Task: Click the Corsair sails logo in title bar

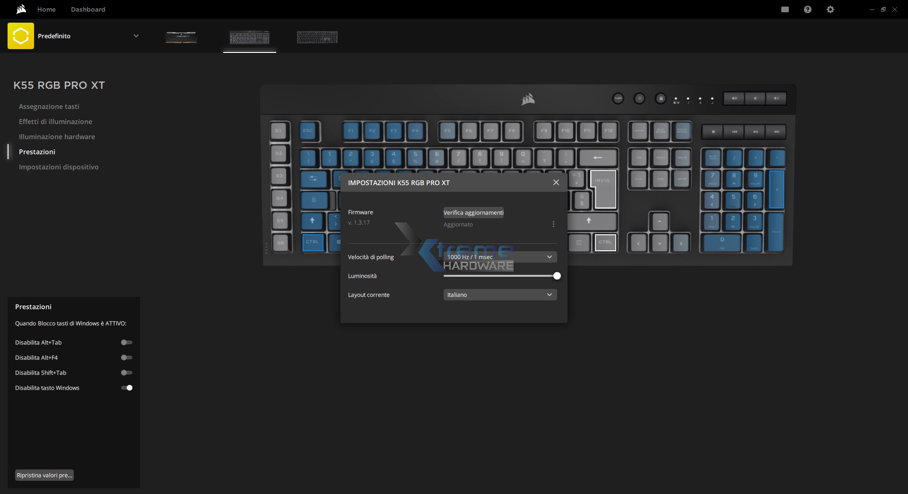Action: tap(21, 9)
